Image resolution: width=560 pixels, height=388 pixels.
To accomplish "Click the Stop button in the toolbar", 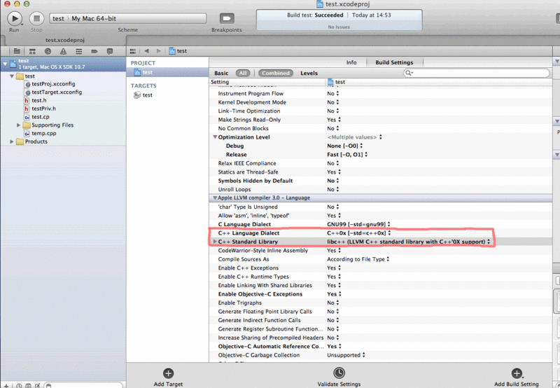I will pos(36,18).
